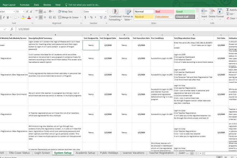237x158 pixels.
Task: Open the Formulas ribbon tab
Action: pos(25,5)
